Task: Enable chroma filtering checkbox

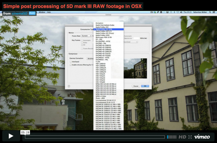Action: click(71, 65)
